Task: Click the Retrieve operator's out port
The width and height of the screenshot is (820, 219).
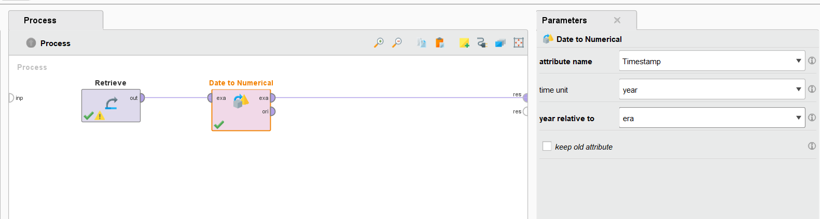Action: pos(142,97)
